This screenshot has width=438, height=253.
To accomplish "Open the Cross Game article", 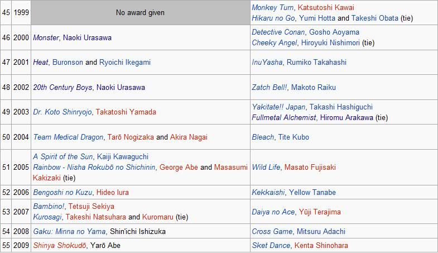I will (272, 232).
